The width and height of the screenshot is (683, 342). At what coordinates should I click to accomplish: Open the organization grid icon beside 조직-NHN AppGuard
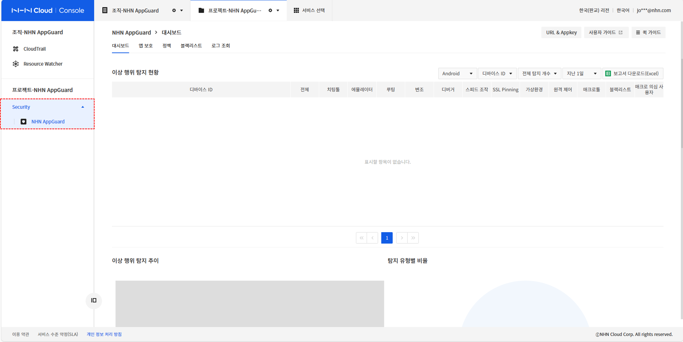105,10
